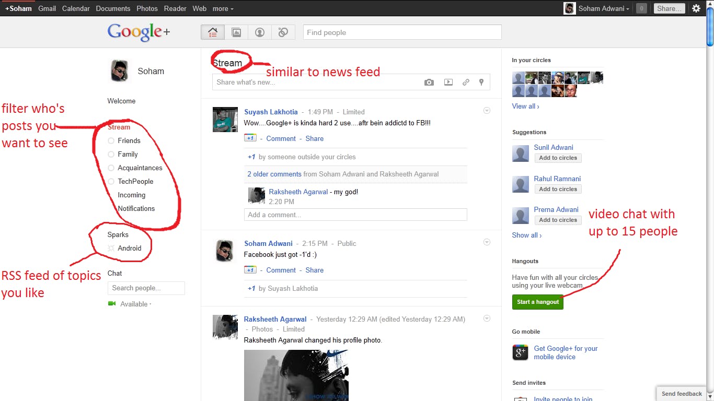Open the Photos icon in the toolbar
The height and width of the screenshot is (401, 714).
point(236,32)
